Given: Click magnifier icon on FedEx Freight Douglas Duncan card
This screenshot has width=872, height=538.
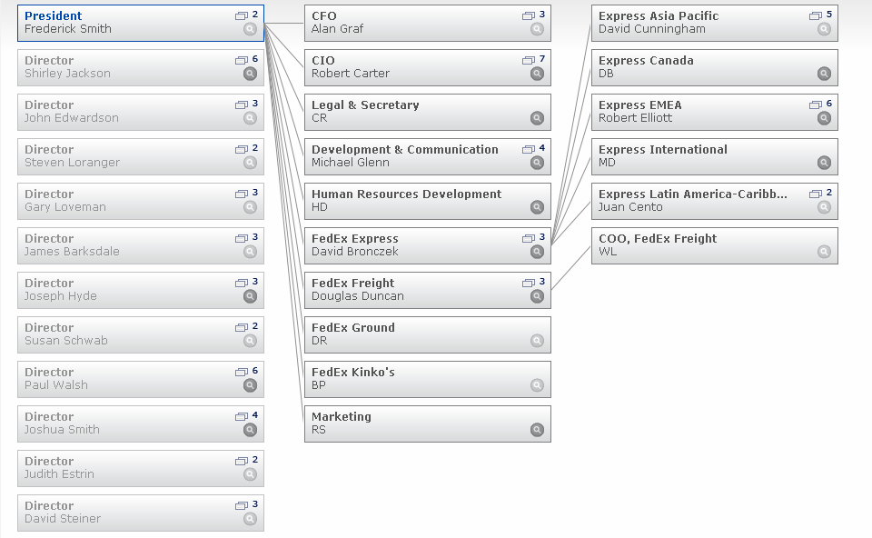Looking at the screenshot, I should pos(537,296).
